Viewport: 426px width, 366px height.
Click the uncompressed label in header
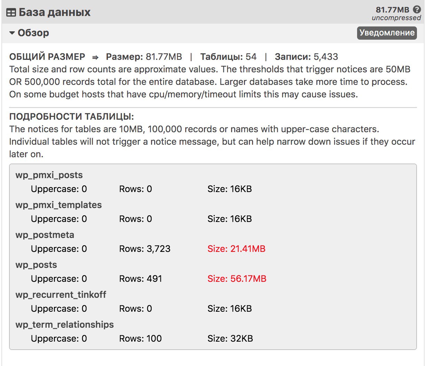[396, 18]
